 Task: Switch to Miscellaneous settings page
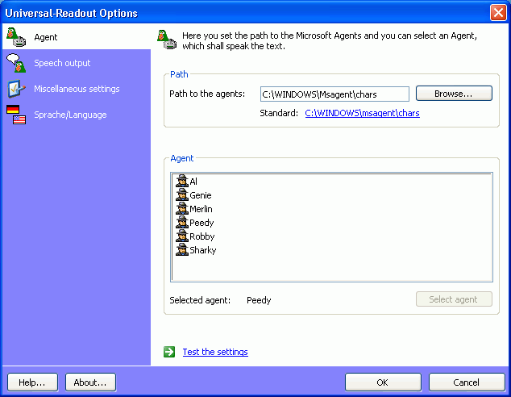tap(77, 89)
